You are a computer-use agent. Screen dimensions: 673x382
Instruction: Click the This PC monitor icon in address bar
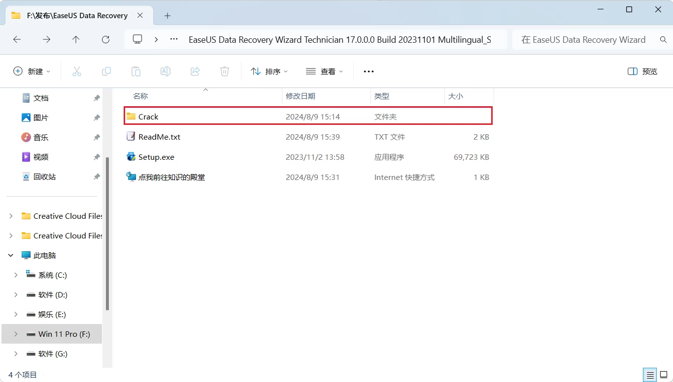(x=137, y=39)
